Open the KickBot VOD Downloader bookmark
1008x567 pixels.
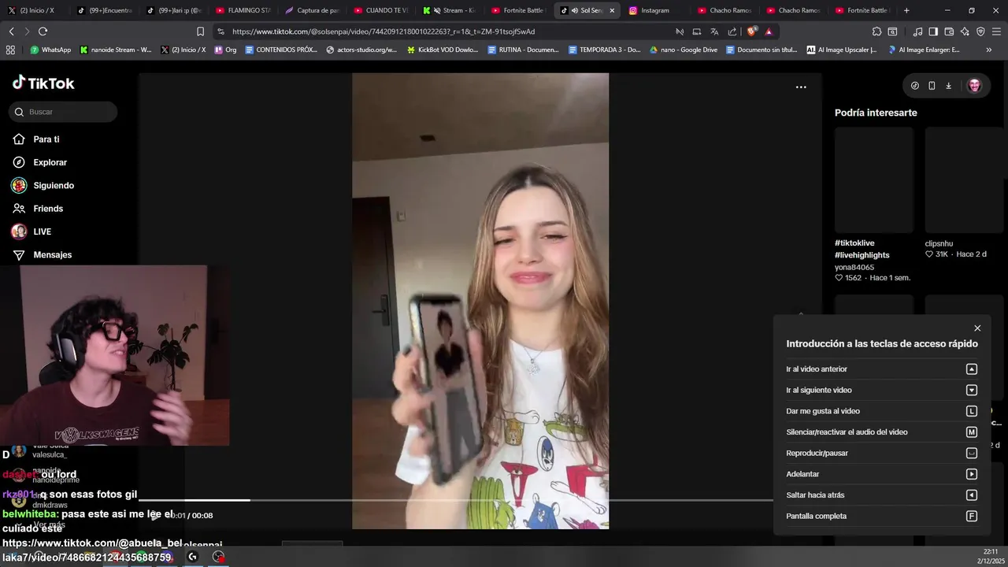tap(443, 50)
